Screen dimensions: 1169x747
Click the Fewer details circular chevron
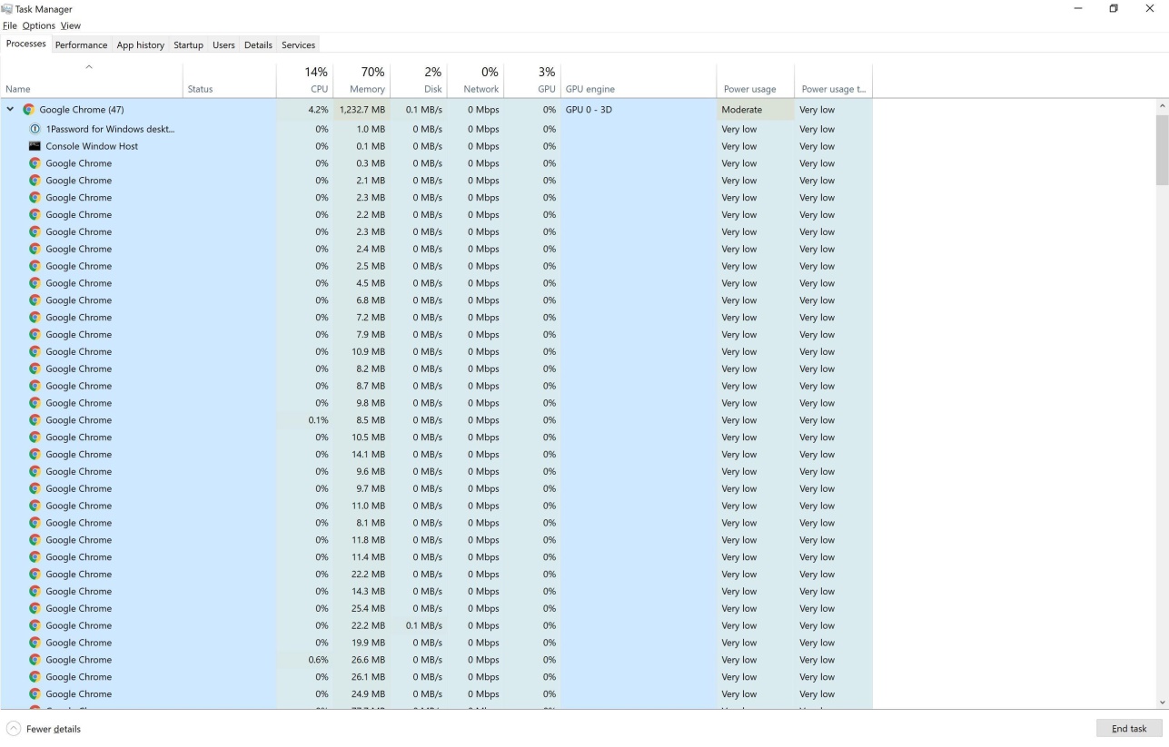[x=13, y=729]
